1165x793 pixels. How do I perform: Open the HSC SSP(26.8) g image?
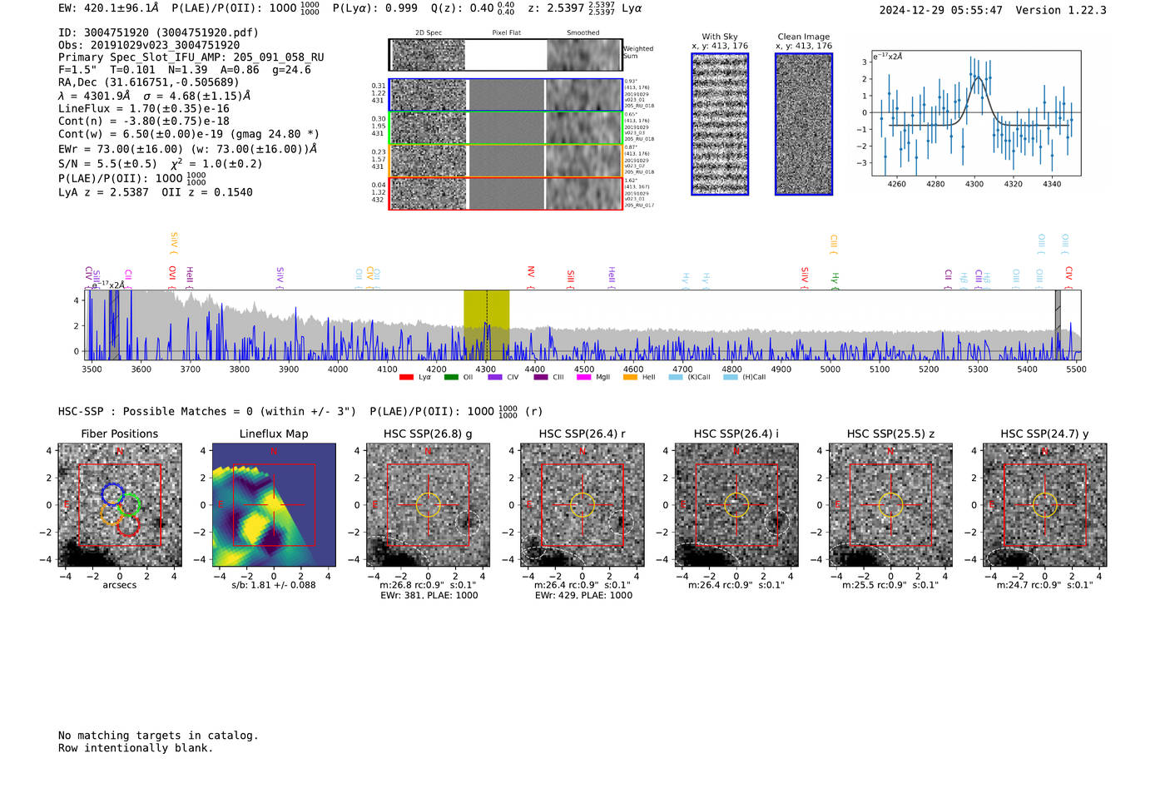pos(428,505)
